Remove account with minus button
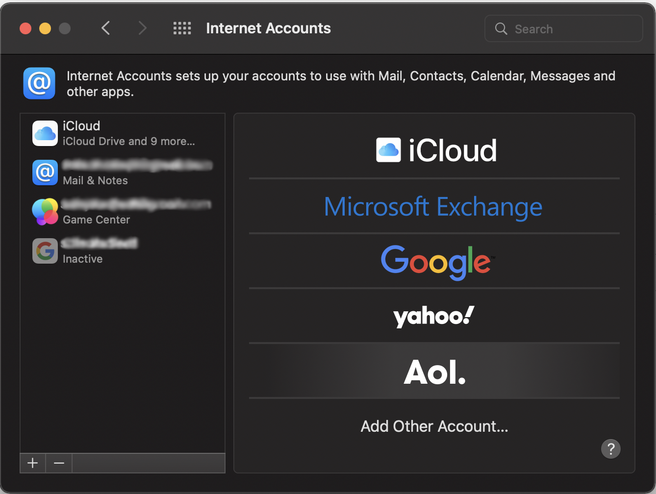The height and width of the screenshot is (494, 656). pyautogui.click(x=59, y=463)
